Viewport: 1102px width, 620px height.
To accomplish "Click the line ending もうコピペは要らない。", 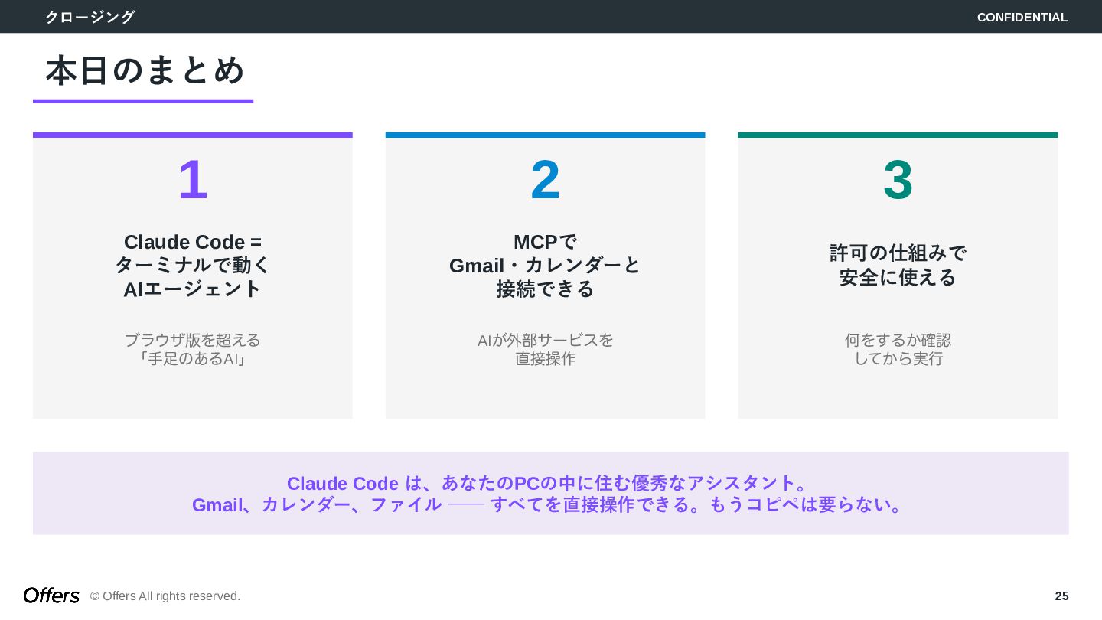I will coord(550,504).
